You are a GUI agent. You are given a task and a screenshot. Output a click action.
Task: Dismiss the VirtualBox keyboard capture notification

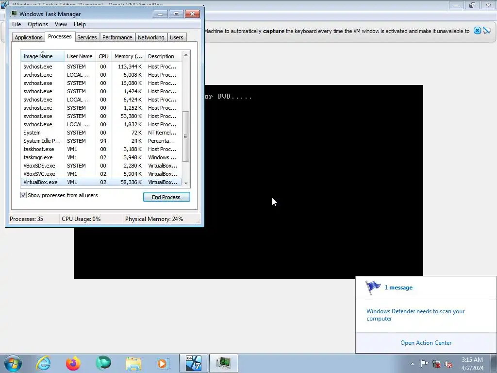477,31
